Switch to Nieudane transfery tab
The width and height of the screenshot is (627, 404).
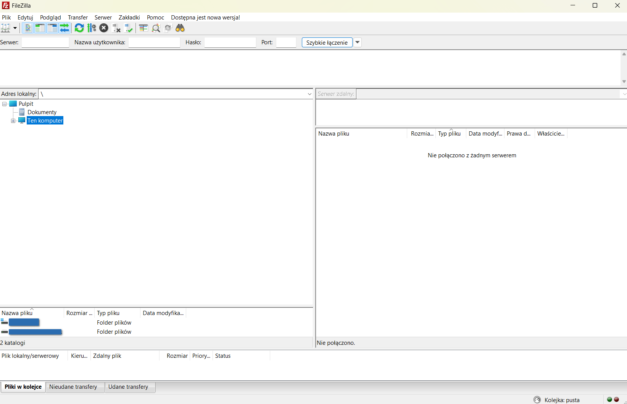[x=73, y=387]
